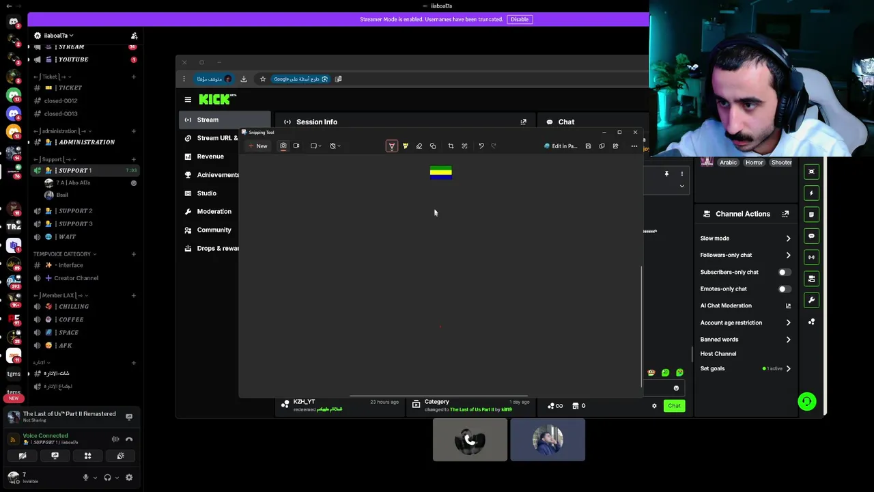Save the snip with the floppy icon
The width and height of the screenshot is (874, 492).
point(588,146)
